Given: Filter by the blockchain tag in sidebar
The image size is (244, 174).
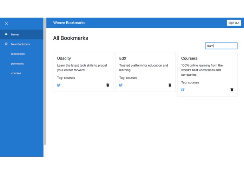Looking at the screenshot, I should click(x=18, y=54).
